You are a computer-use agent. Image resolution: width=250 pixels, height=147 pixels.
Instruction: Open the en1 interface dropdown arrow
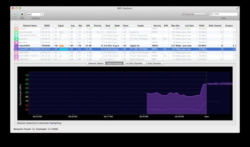[42, 14]
